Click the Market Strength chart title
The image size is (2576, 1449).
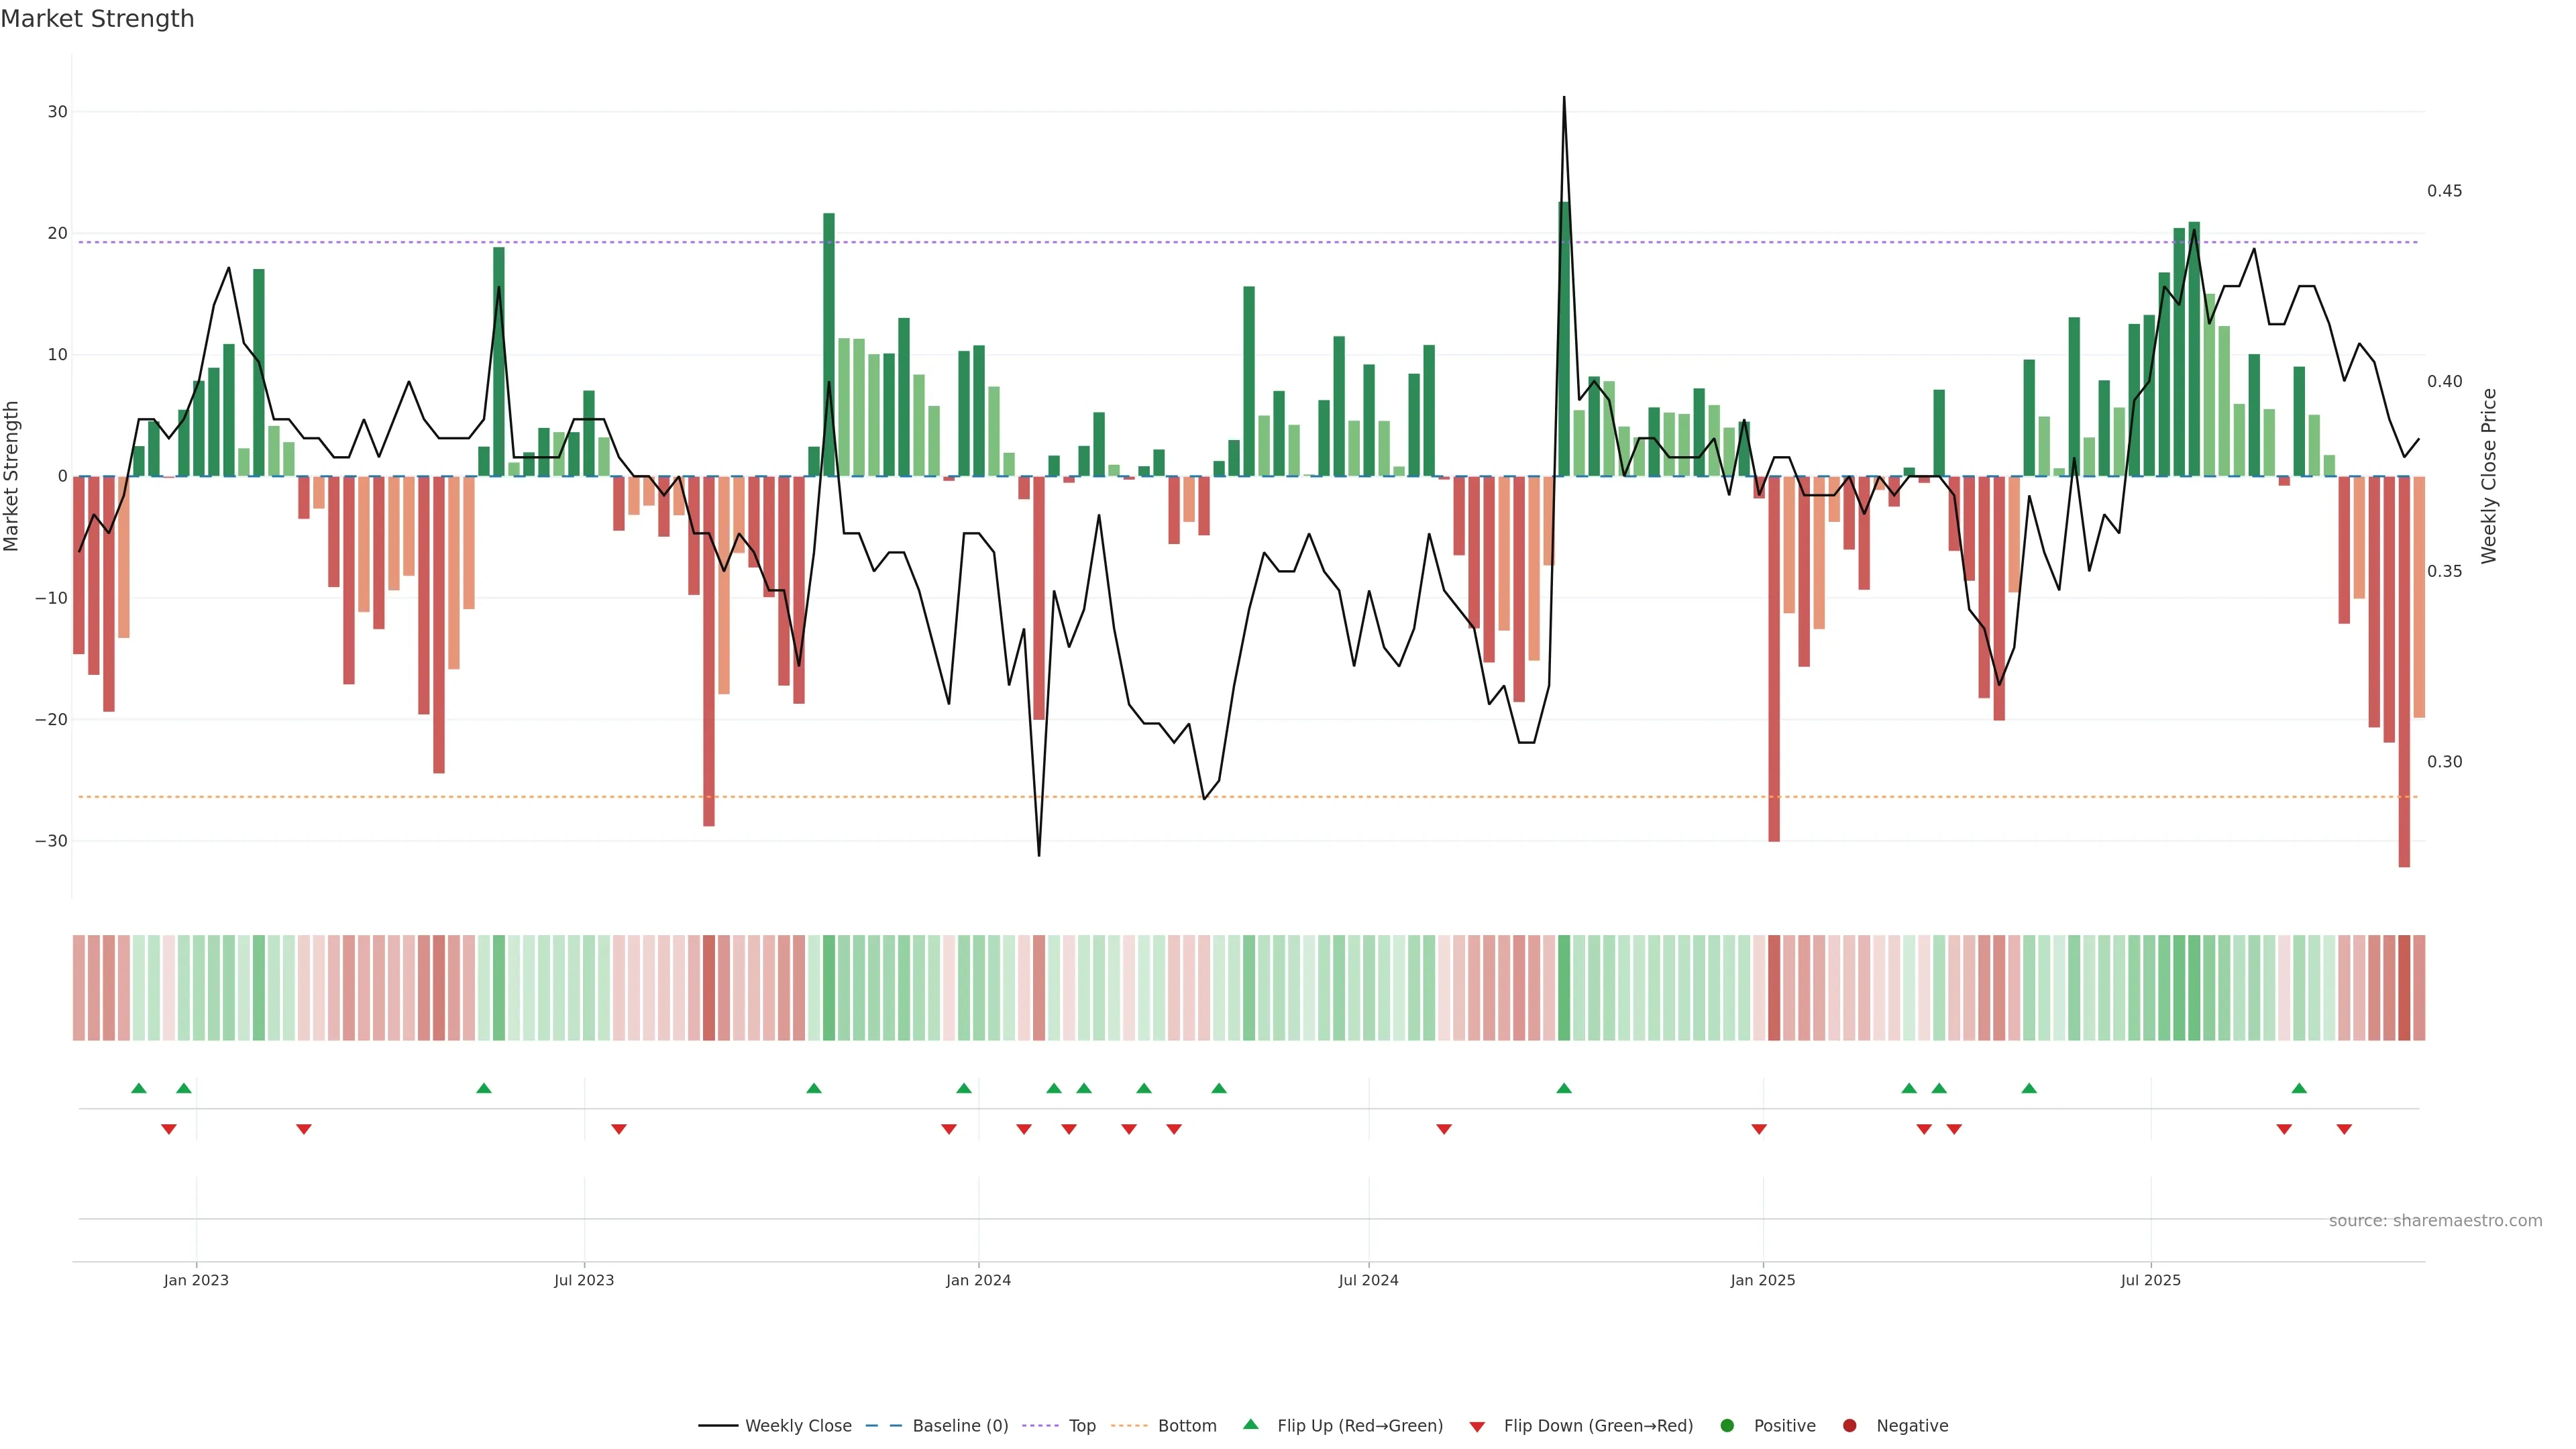(97, 19)
